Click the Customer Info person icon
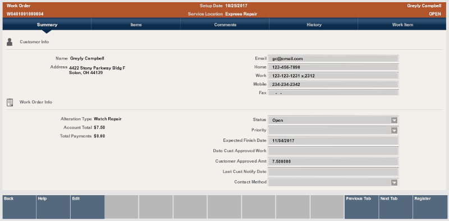Viewport: 449px width, 221px height. (10, 42)
